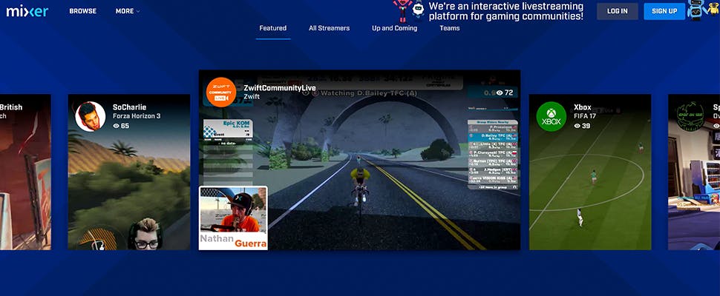Viewport: 720px width, 296px height.
Task: Open the Xbox FIFA 17 stream thumbnail
Action: pos(590,172)
